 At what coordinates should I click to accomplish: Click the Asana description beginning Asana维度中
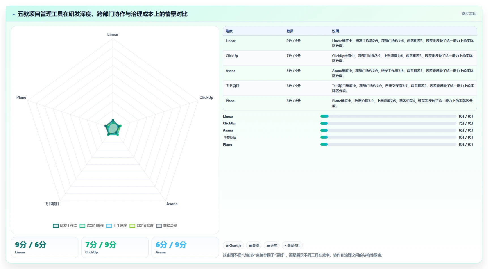point(403,73)
